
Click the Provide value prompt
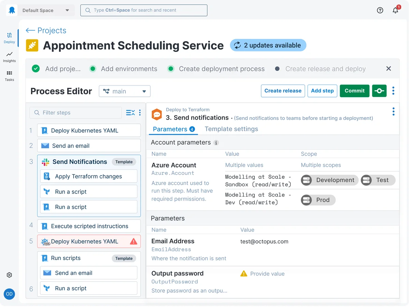coord(267,274)
